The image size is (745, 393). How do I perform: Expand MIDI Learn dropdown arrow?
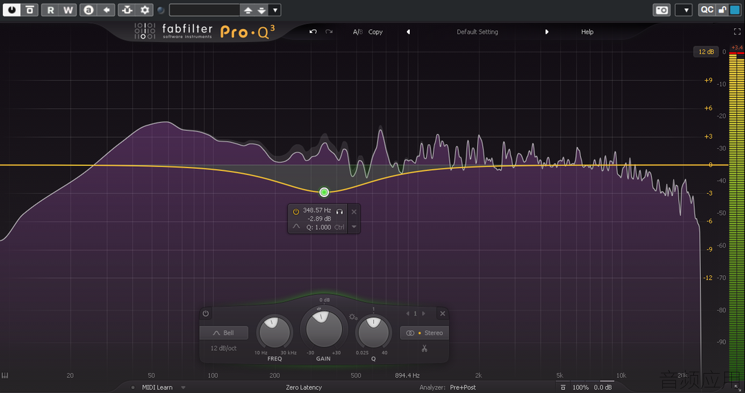coord(183,387)
